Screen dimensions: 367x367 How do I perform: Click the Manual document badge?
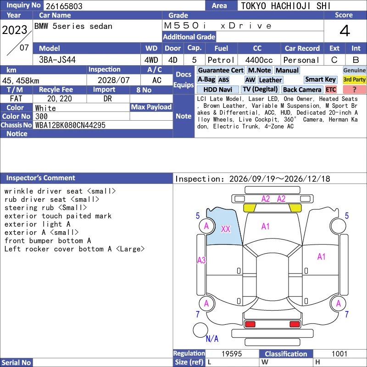[x=287, y=70]
